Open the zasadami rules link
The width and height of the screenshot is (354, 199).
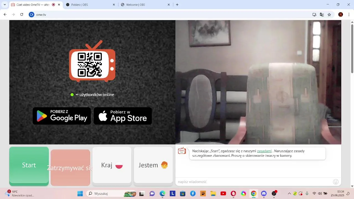pos(264,151)
